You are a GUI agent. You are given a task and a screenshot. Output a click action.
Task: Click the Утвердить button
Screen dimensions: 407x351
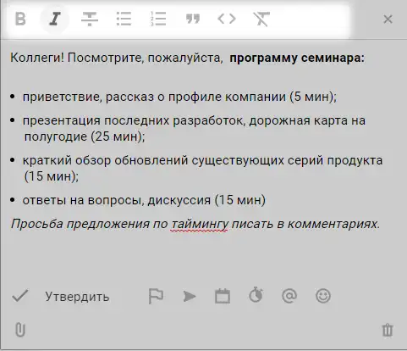click(77, 297)
